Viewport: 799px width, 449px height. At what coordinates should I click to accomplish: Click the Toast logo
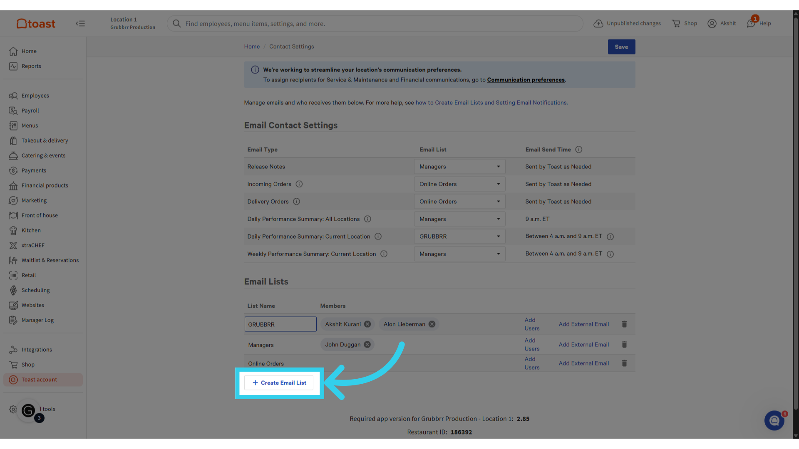[x=36, y=24]
